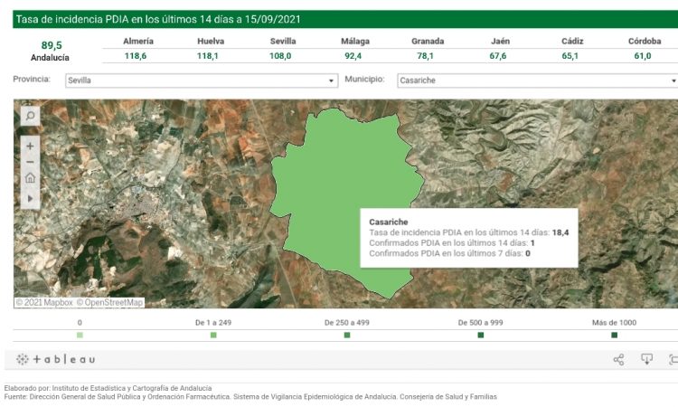Open the Provincia dropdown showing Sevilla
The width and height of the screenshot is (678, 407).
click(201, 80)
